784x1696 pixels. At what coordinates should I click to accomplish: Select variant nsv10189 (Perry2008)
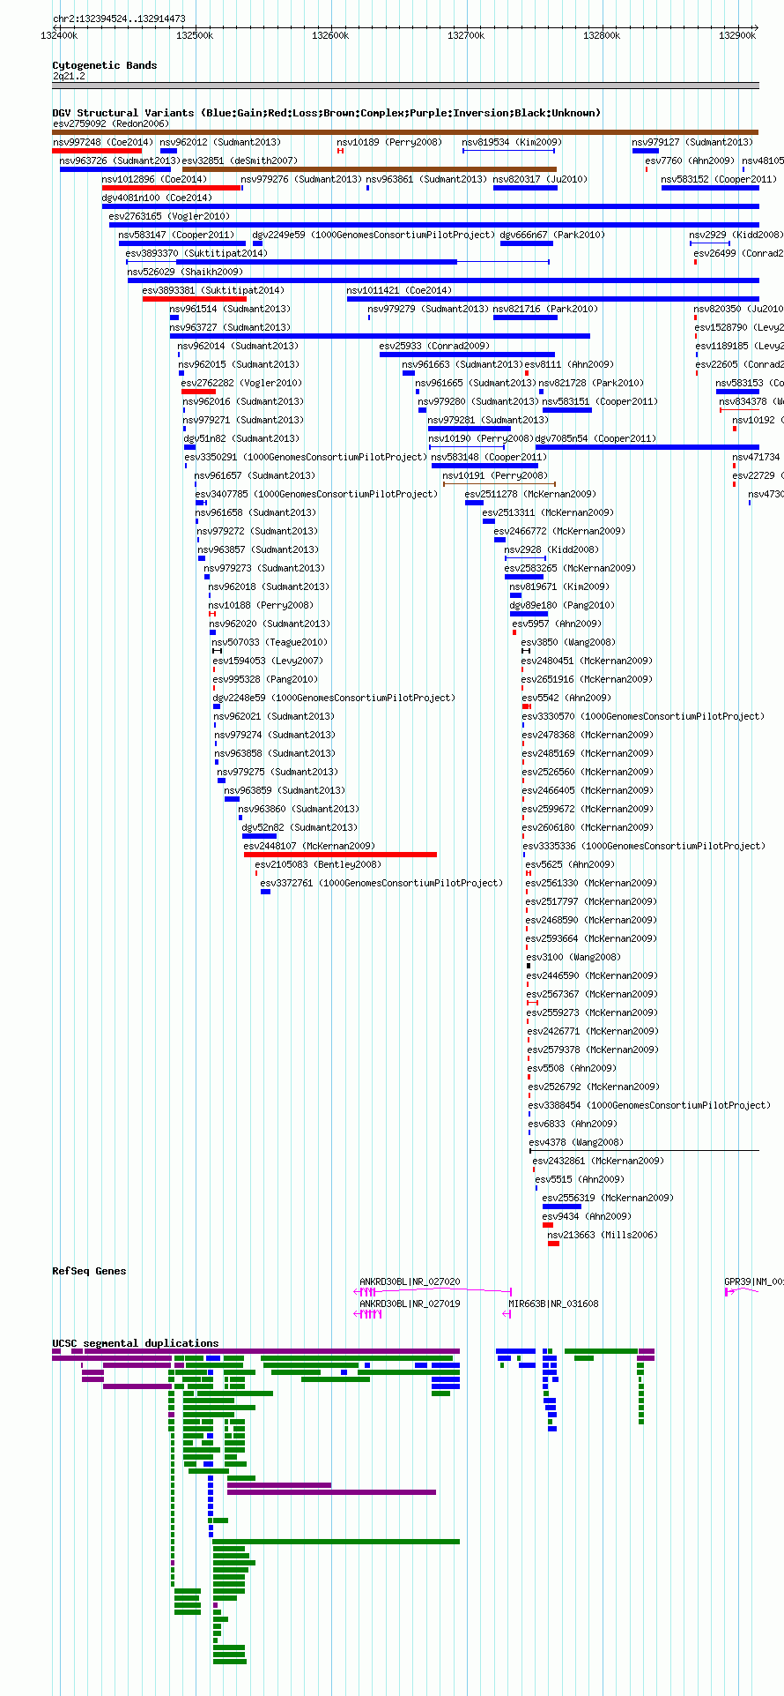pos(340,151)
